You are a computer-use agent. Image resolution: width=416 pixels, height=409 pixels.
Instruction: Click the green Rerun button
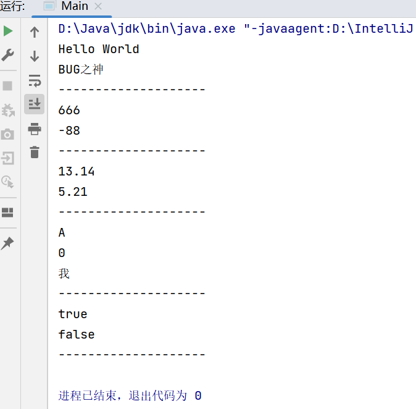pyautogui.click(x=8, y=32)
